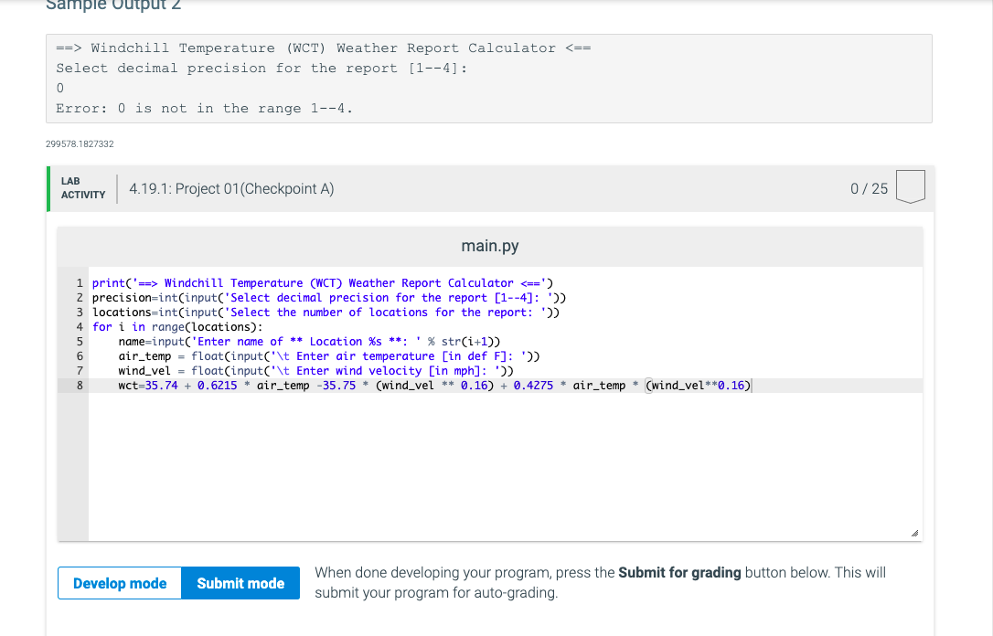Click line number 1 in the editor

80,282
